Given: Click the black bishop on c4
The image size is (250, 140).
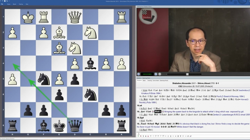Looking at the screenshot, I should click(x=90, y=63).
